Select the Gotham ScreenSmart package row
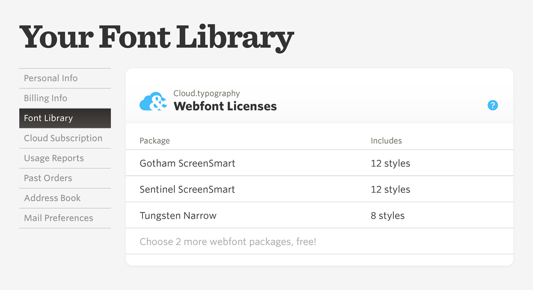Image resolution: width=533 pixels, height=290 pixels. tap(187, 163)
